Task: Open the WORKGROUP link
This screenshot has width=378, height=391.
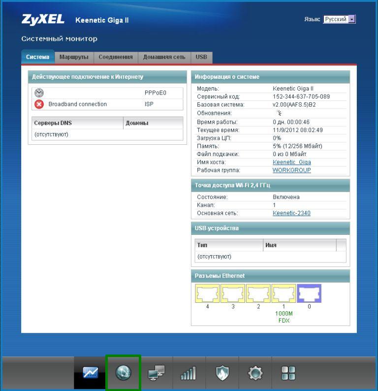Action: [x=291, y=170]
